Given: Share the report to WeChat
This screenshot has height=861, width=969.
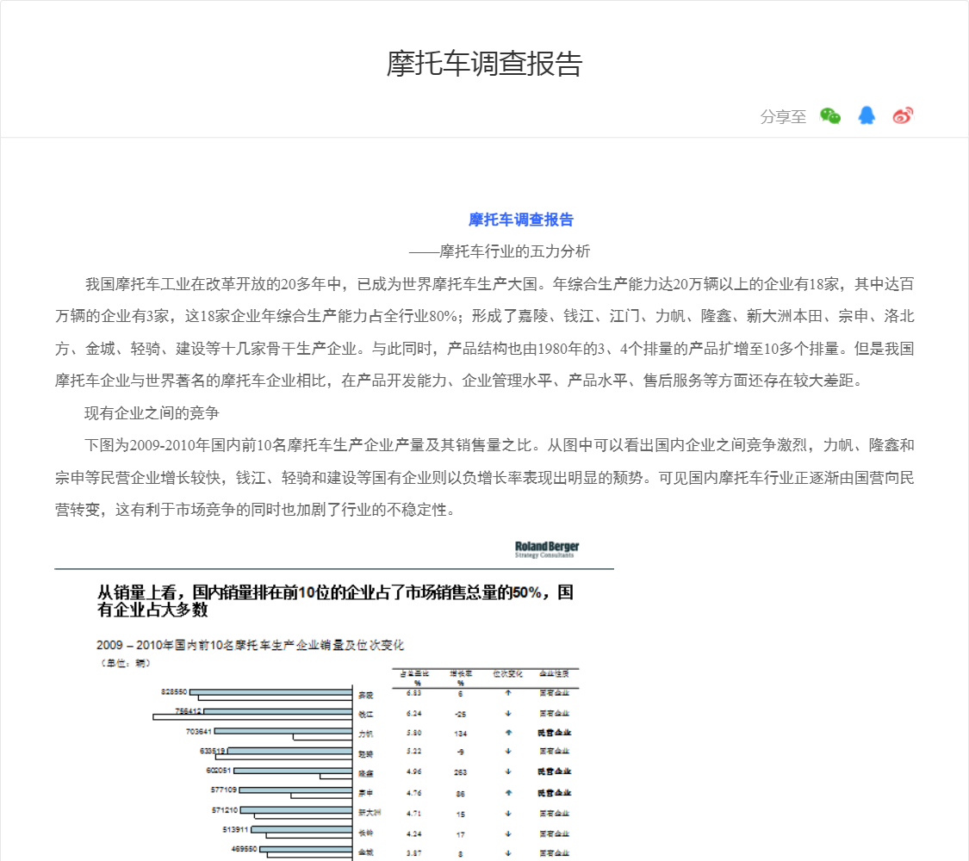Looking at the screenshot, I should pos(830,115).
